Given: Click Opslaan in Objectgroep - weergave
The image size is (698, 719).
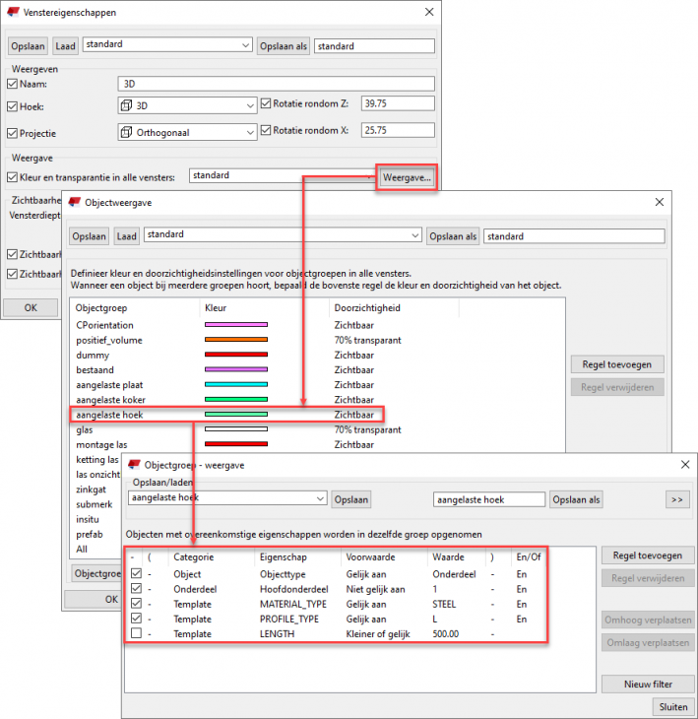Looking at the screenshot, I should 351,499.
